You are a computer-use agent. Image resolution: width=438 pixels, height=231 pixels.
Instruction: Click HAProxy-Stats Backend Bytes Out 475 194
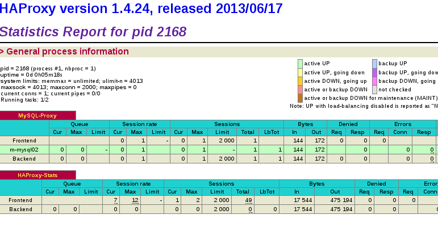(341, 209)
